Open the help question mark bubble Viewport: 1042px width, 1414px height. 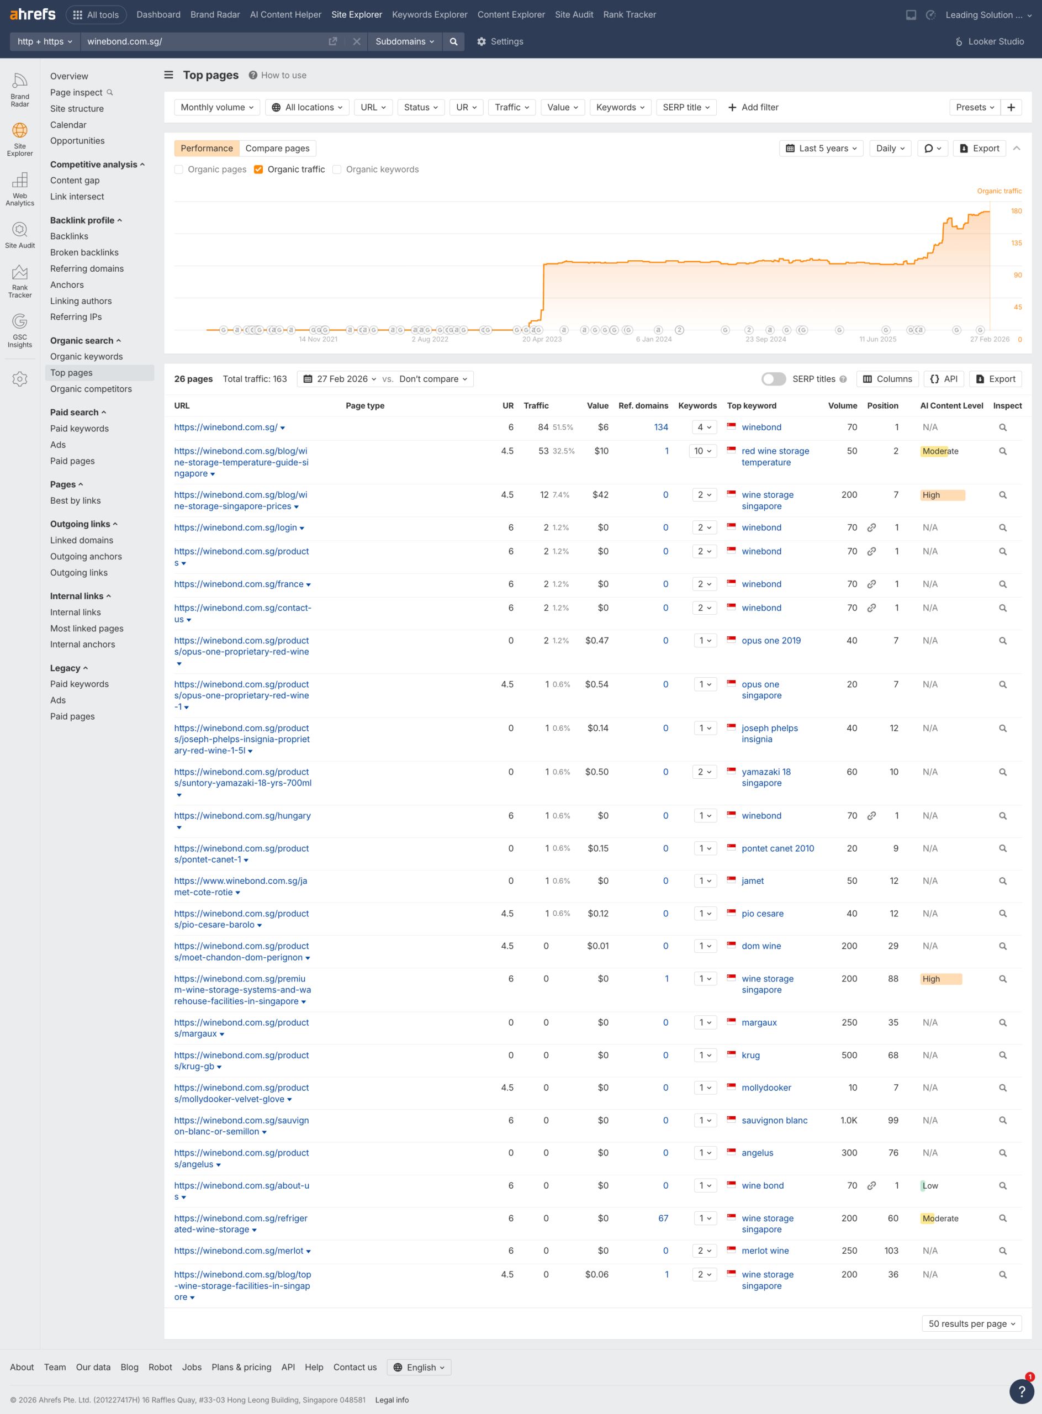(1021, 1391)
